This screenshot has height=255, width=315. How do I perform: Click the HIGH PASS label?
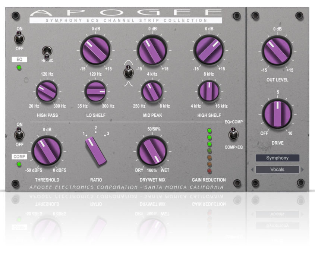pyautogui.click(x=47, y=115)
